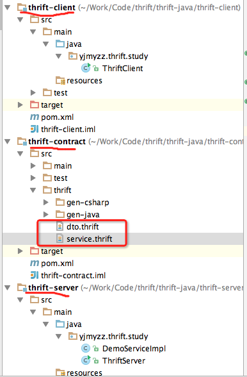The height and width of the screenshot is (377, 247).
Task: Click thrift-contract module folder icon
Action: [x=22, y=142]
